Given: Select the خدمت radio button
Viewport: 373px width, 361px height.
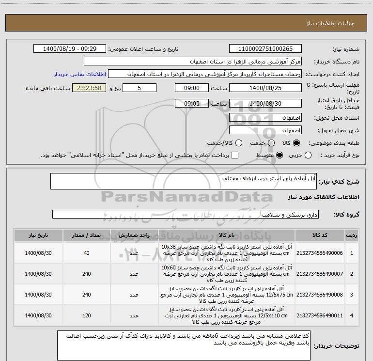Looking at the screenshot, I should [x=271, y=143].
